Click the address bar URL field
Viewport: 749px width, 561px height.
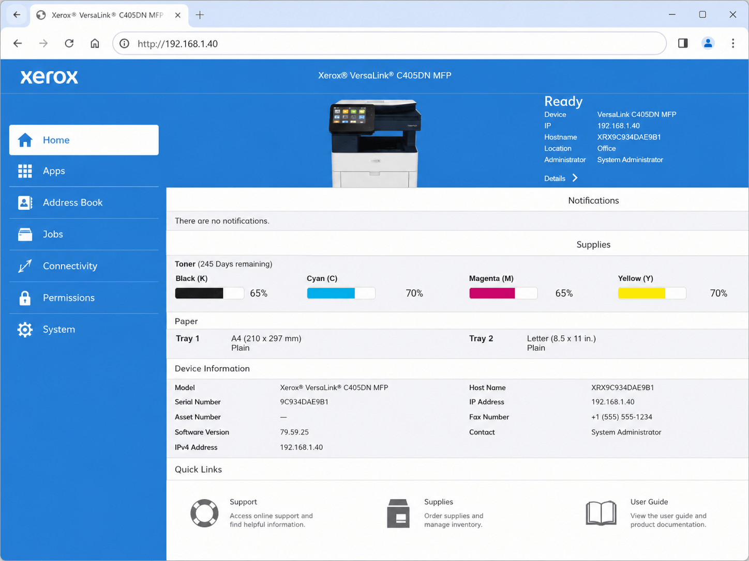389,43
